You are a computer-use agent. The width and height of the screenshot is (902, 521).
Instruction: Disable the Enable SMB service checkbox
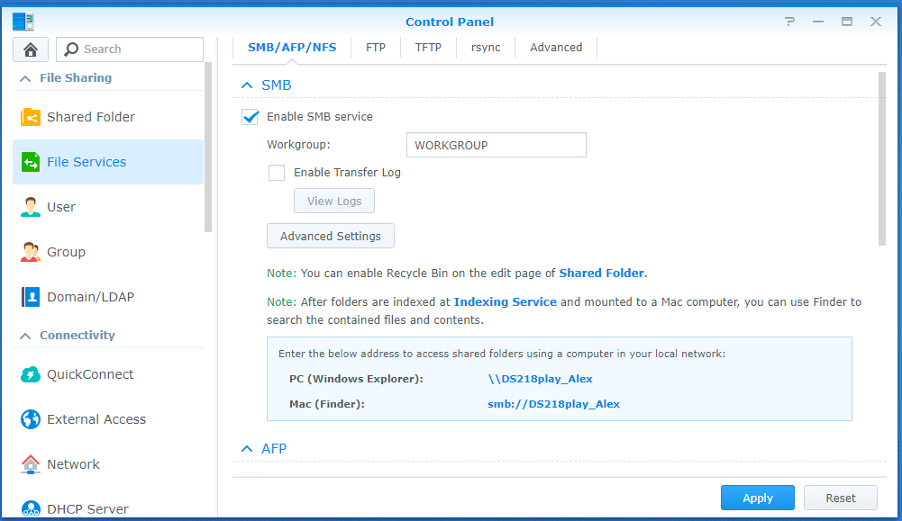point(251,117)
